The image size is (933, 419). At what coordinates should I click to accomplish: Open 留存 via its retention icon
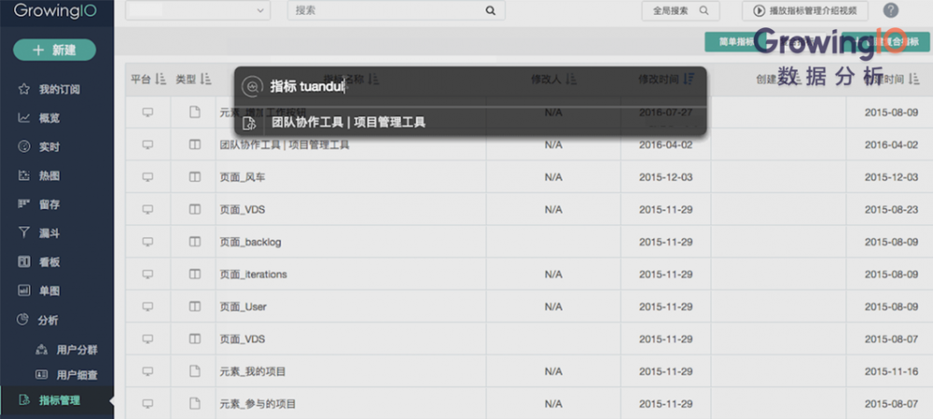pyautogui.click(x=24, y=204)
